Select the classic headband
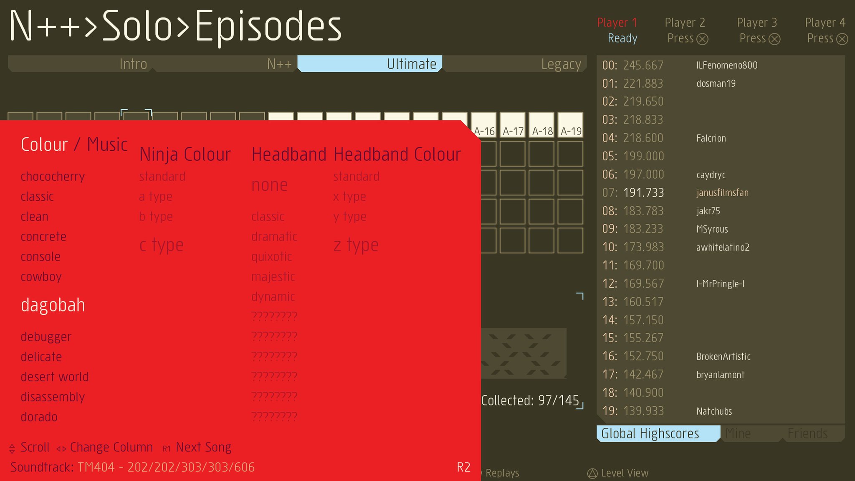The width and height of the screenshot is (855, 481). [268, 217]
